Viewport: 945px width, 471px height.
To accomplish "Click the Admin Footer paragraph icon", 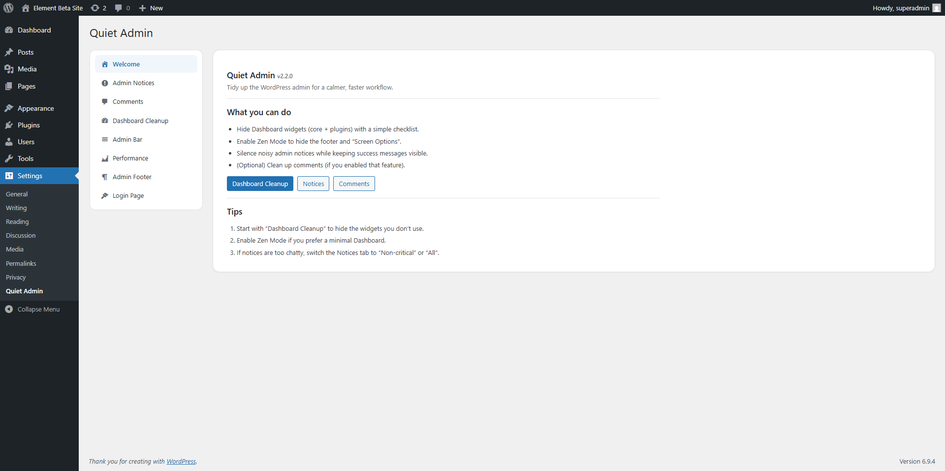I will click(x=105, y=177).
